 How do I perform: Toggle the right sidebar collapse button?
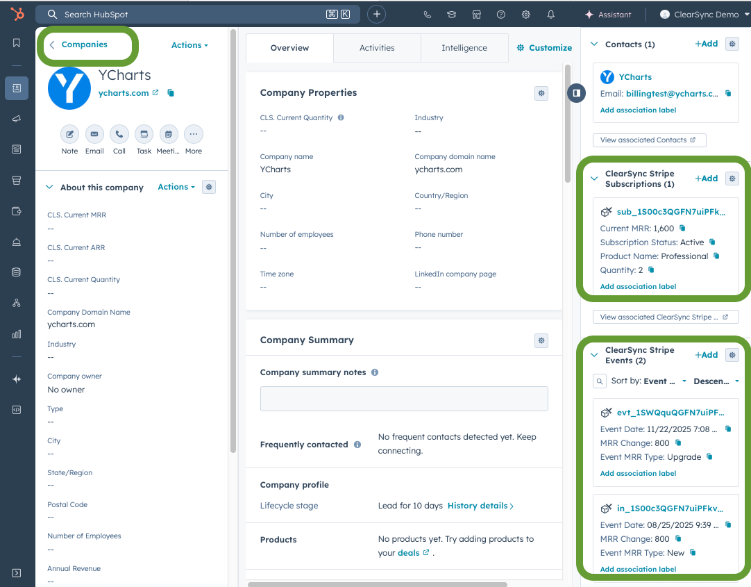coord(577,92)
